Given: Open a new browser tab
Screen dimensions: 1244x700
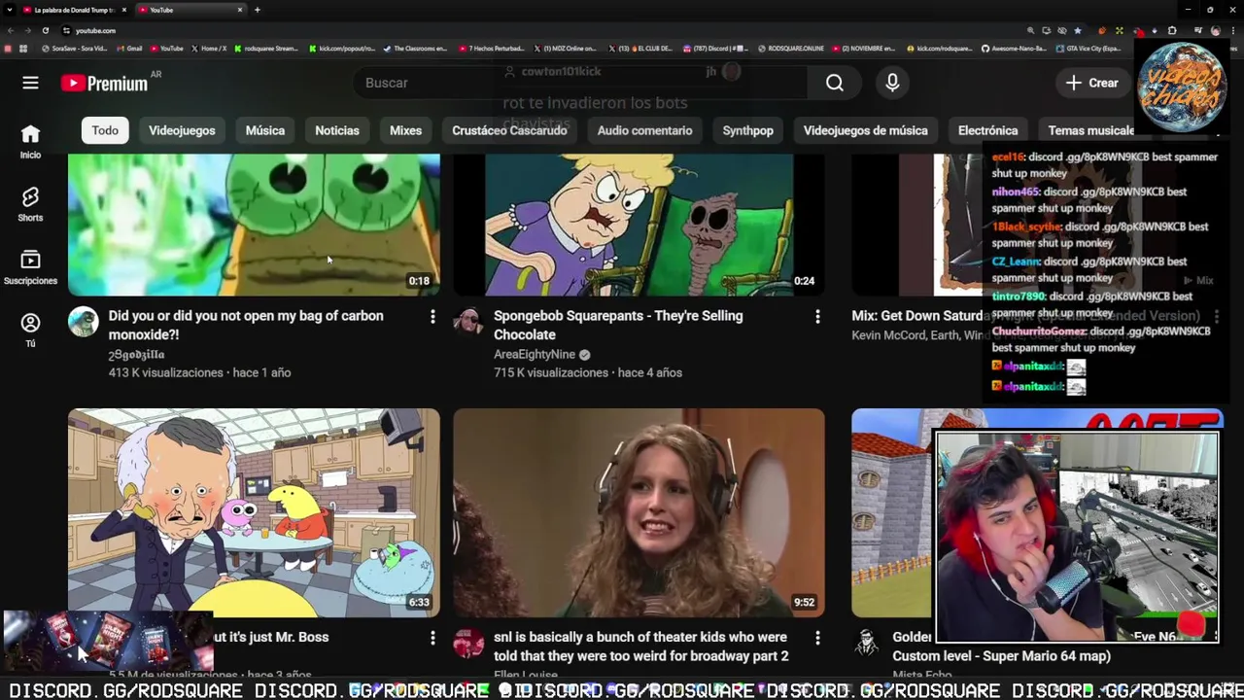Looking at the screenshot, I should coord(258,10).
